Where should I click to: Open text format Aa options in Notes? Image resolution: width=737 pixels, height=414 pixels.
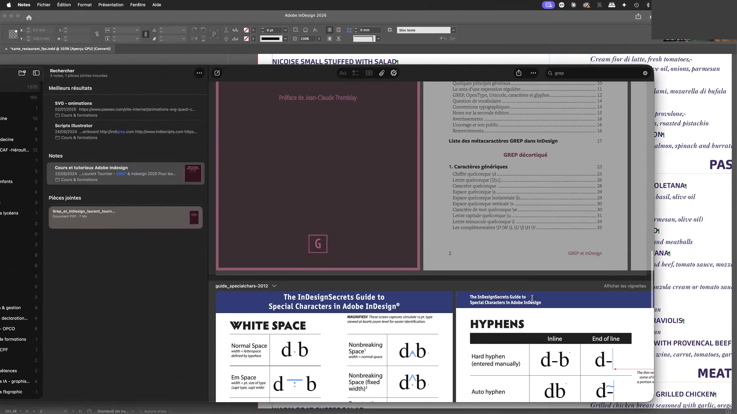point(343,73)
